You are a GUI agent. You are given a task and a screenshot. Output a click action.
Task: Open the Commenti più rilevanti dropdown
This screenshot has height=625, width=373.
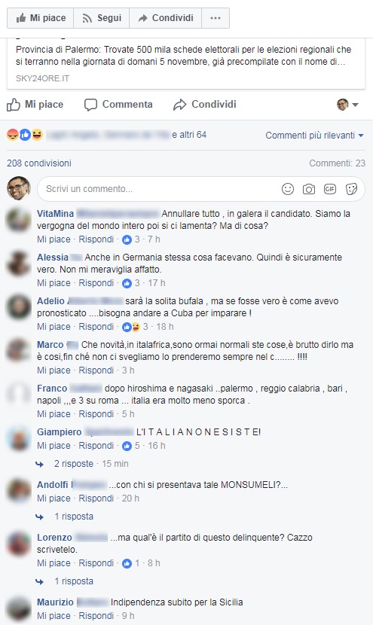[x=314, y=135]
